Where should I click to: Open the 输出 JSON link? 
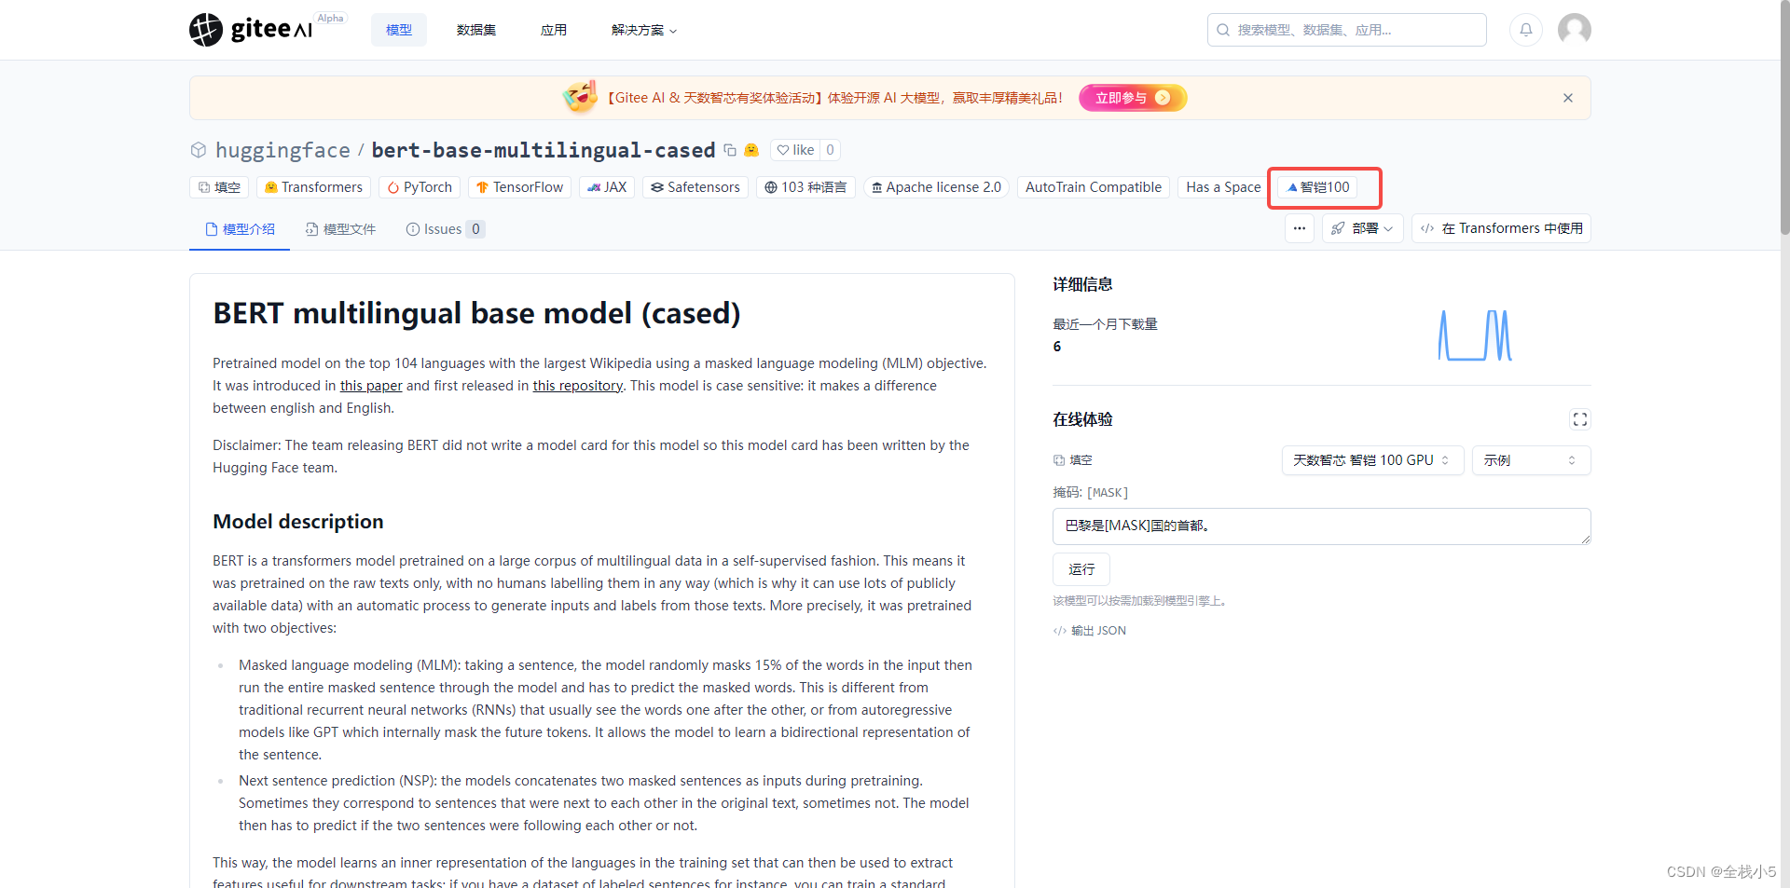pos(1090,631)
